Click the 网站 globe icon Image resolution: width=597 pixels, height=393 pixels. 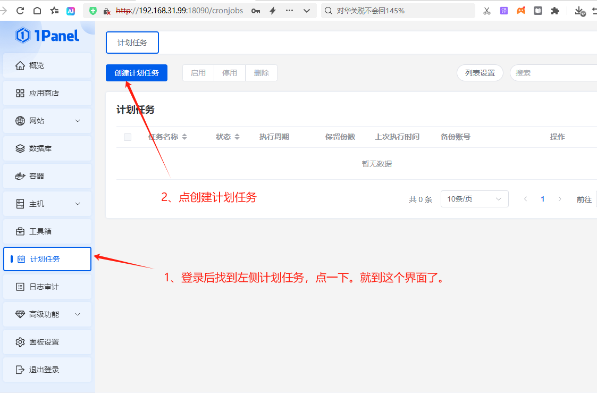(20, 121)
